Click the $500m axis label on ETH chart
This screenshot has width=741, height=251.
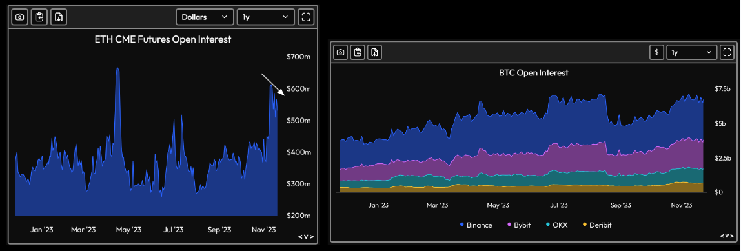(x=299, y=121)
